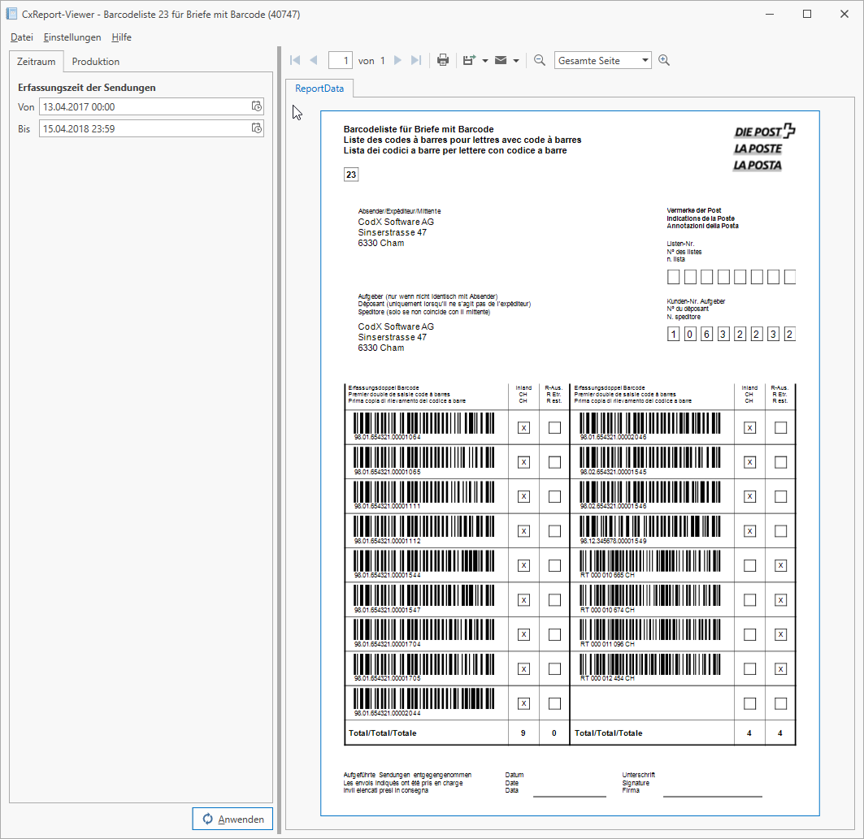Viewport: 864px width, 839px height.
Task: Expand the export format dropdown arrow
Action: click(x=485, y=61)
